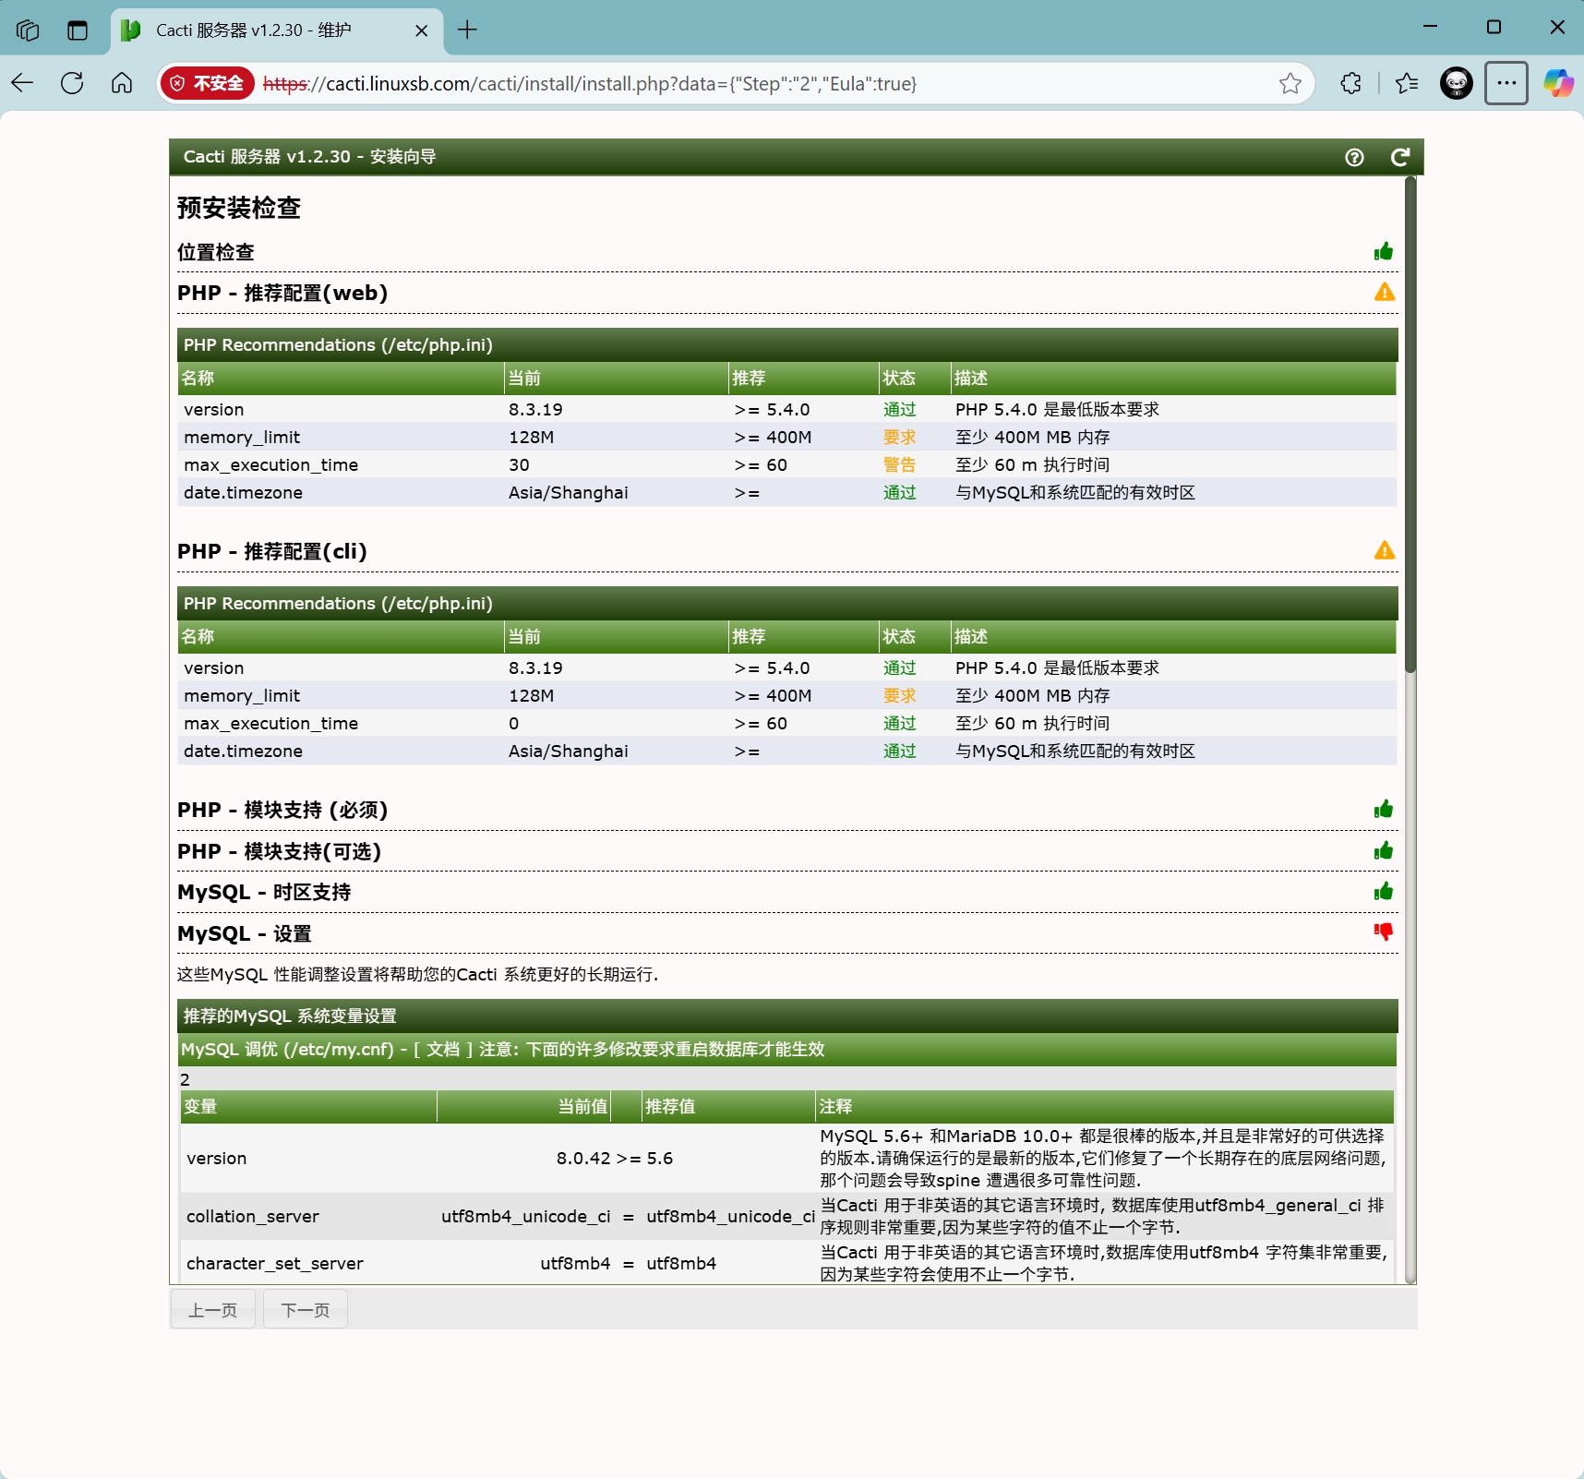Expand PHP - 模块支持 (必须) section
The height and width of the screenshot is (1479, 1584).
282,810
